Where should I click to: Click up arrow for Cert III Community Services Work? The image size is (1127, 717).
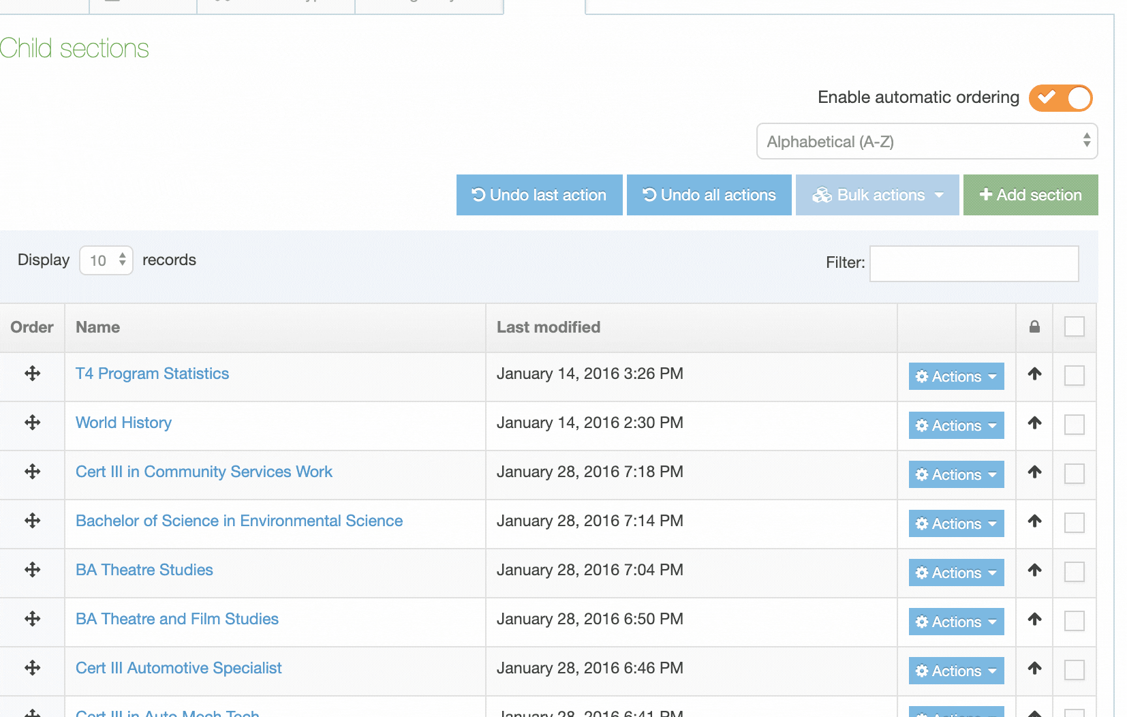tap(1034, 472)
